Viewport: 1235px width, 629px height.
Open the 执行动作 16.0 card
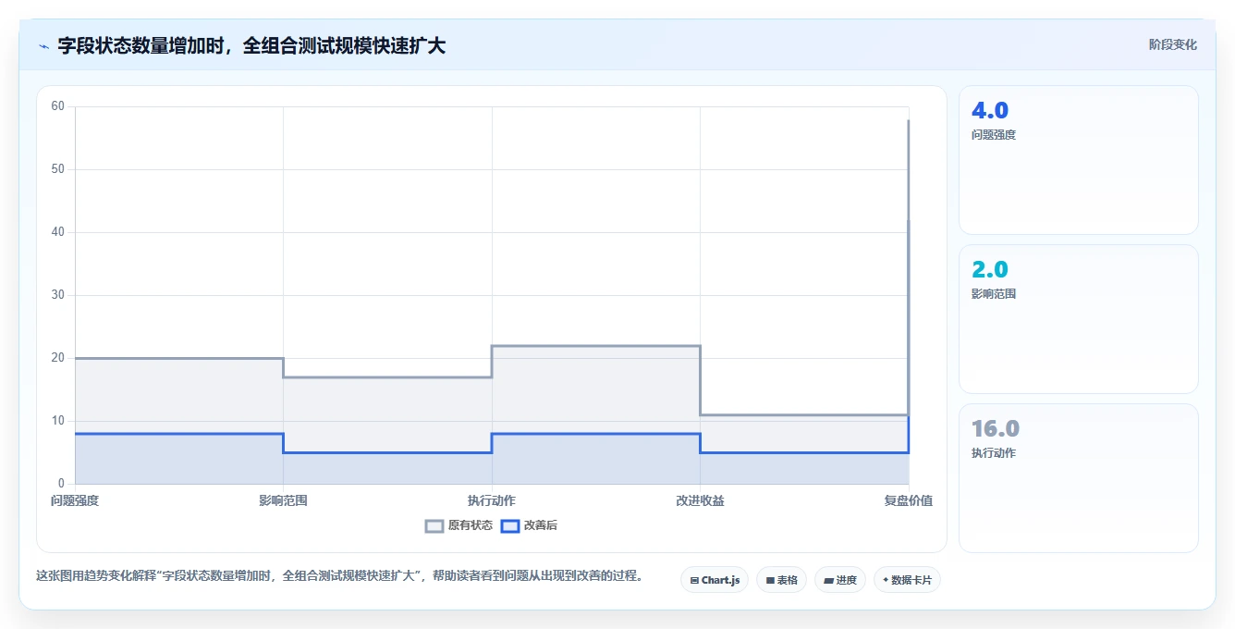[x=1079, y=478]
